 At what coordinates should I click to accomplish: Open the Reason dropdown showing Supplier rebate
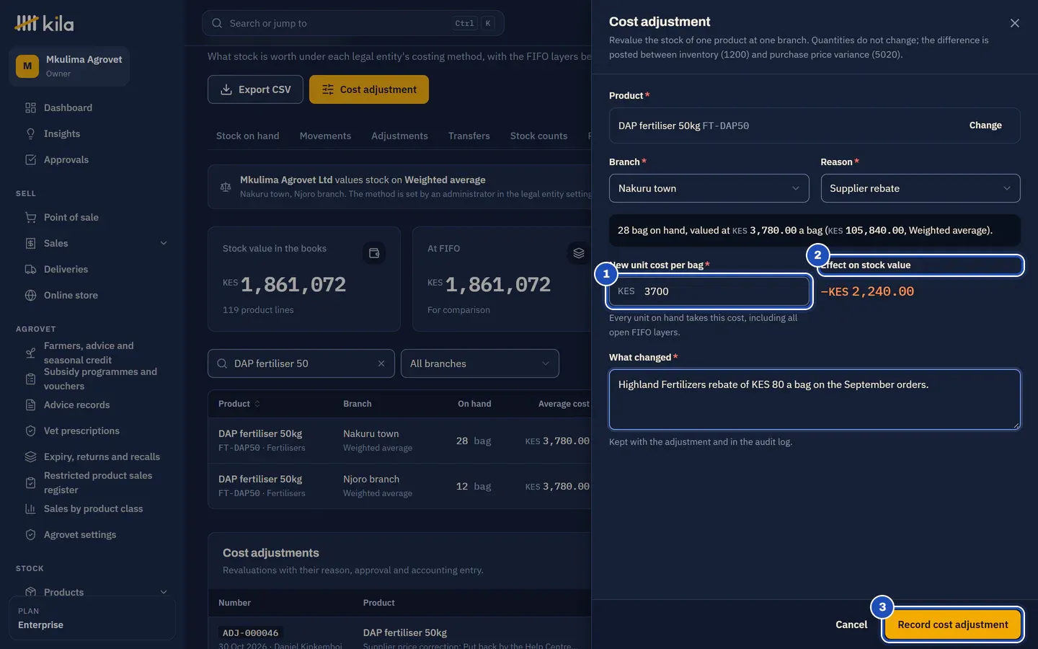point(921,188)
